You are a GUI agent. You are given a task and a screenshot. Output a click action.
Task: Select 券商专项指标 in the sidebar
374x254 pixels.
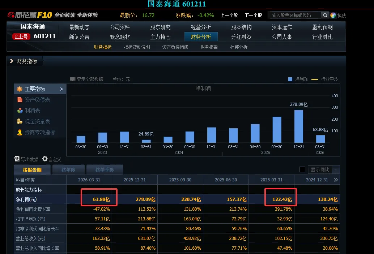tap(40, 133)
